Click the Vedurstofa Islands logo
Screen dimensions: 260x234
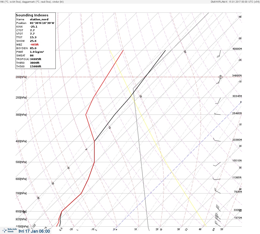click(x=9, y=230)
